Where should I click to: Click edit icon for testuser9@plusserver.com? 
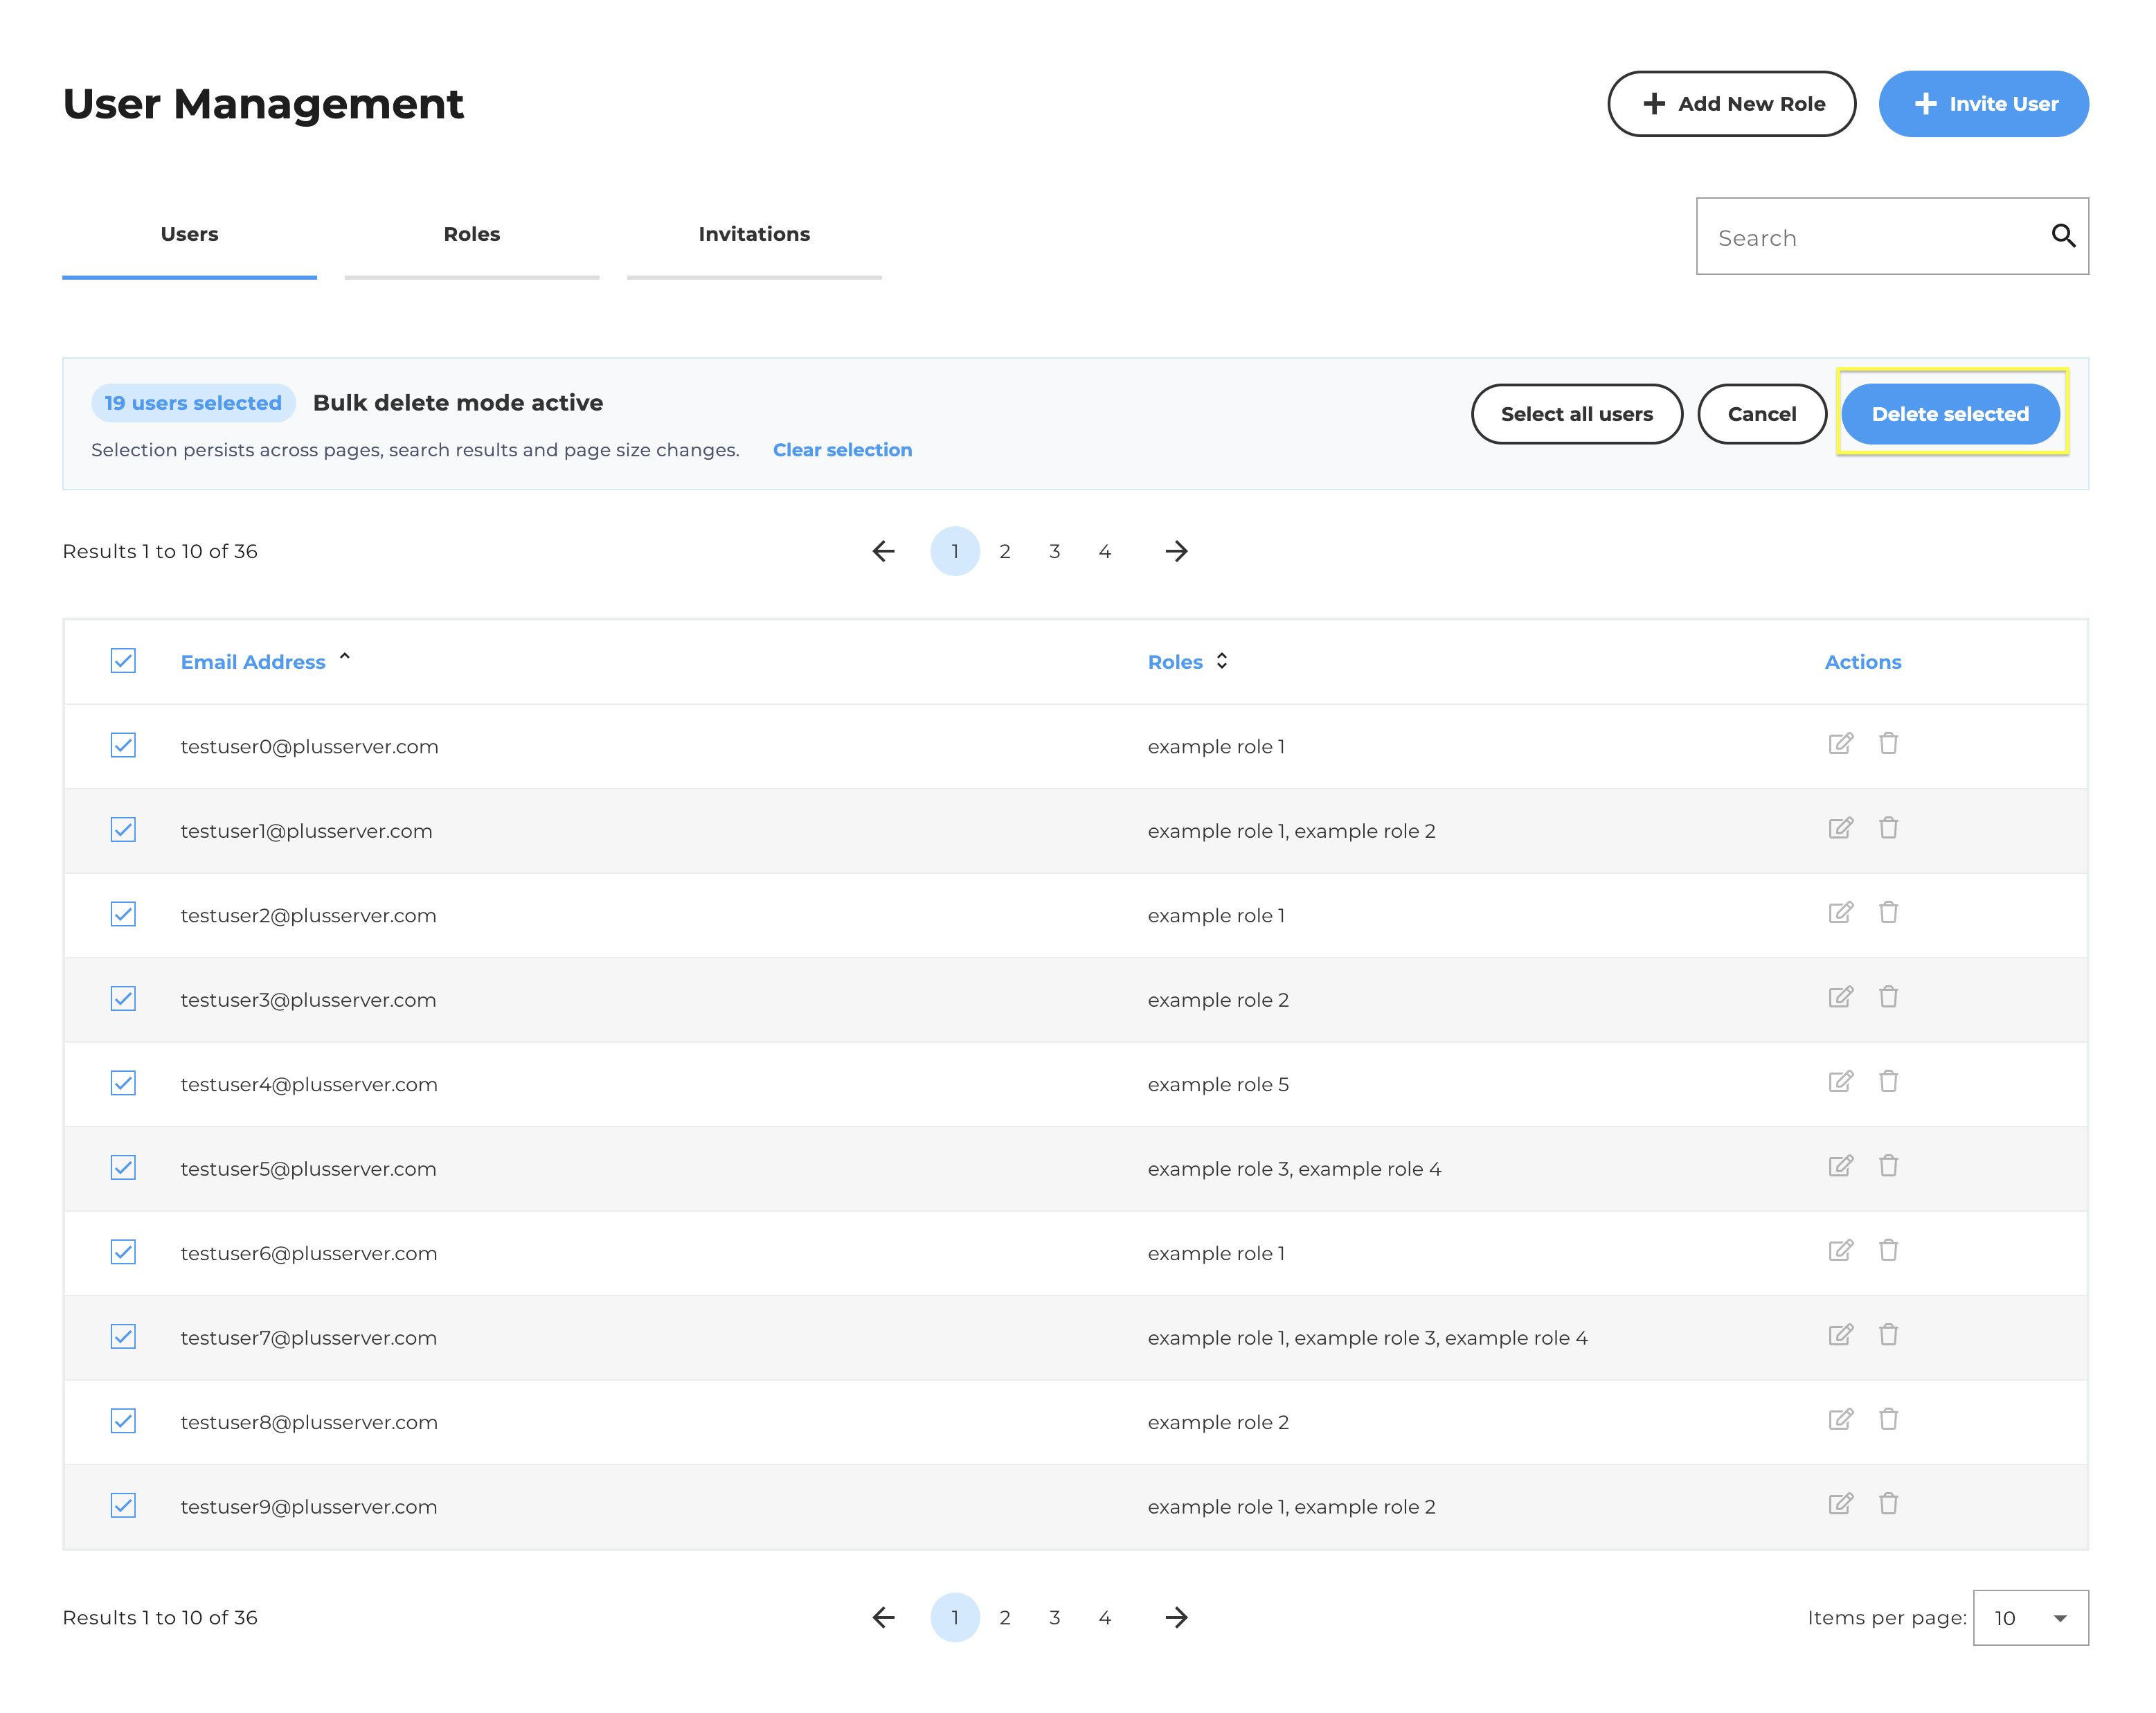click(x=1840, y=1504)
